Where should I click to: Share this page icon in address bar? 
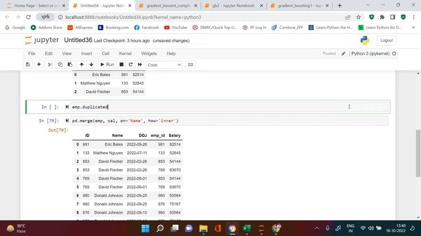pyautogui.click(x=348, y=17)
